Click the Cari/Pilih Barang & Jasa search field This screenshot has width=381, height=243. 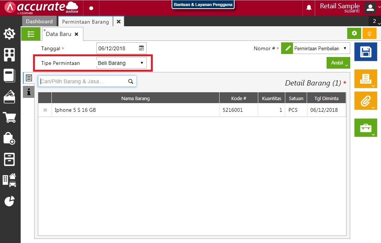pos(83,81)
